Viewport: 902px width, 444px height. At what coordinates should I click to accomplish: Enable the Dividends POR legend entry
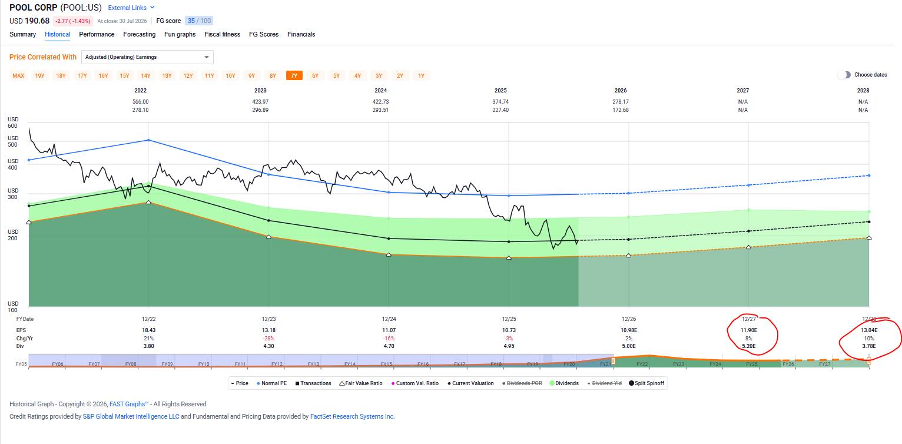tap(522, 383)
